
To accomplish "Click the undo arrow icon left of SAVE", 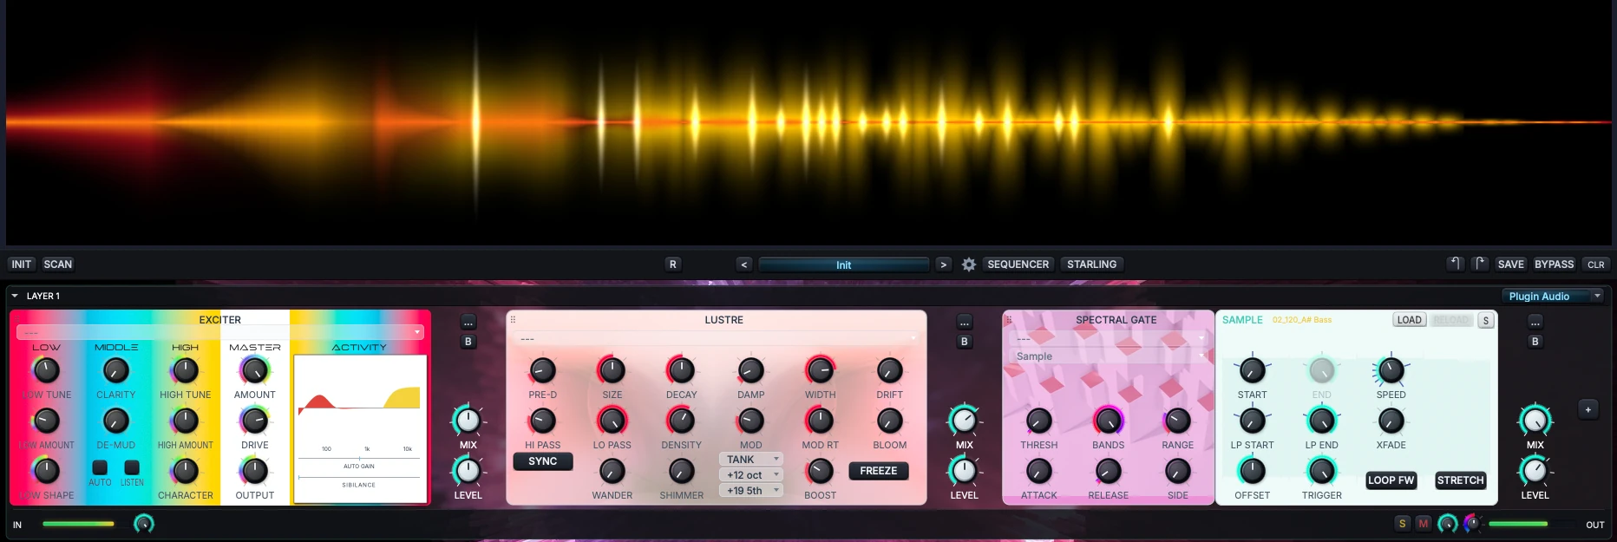I will [x=1456, y=264].
